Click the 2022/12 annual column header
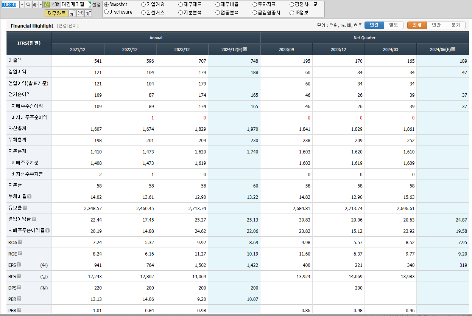 (130, 50)
